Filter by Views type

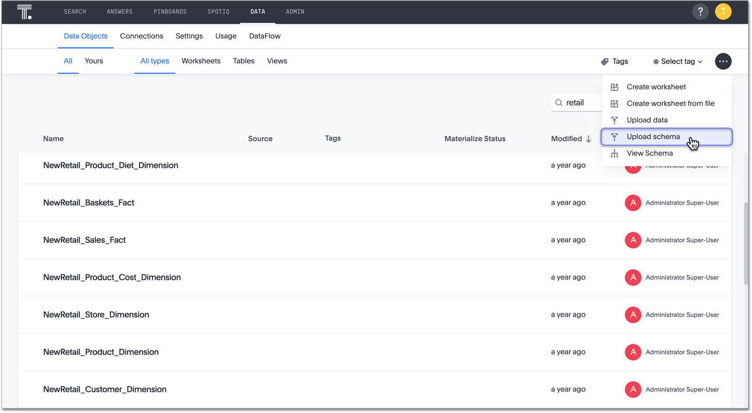tap(276, 61)
